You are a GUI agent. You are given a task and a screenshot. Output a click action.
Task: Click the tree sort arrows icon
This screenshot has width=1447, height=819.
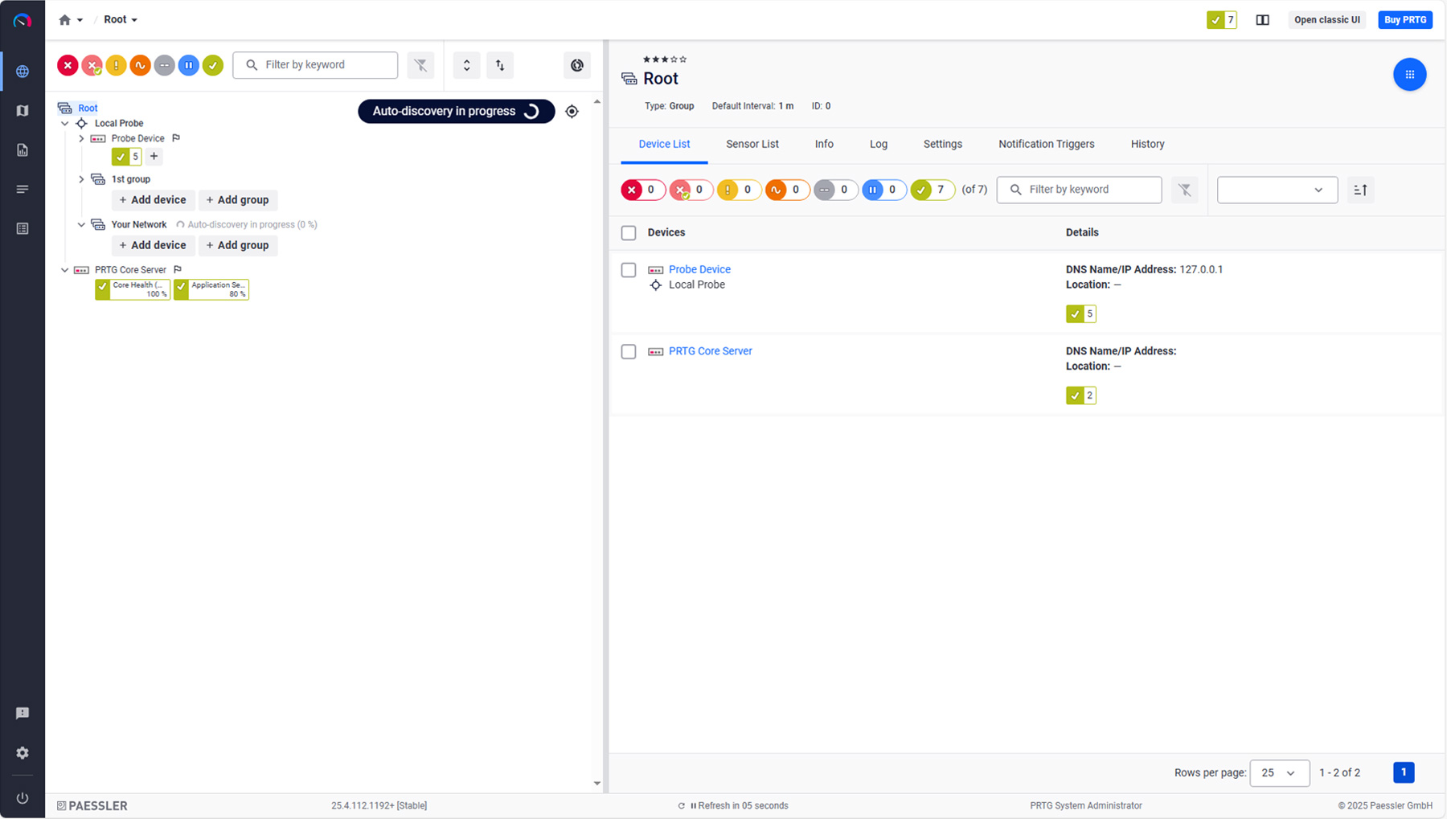(x=500, y=65)
